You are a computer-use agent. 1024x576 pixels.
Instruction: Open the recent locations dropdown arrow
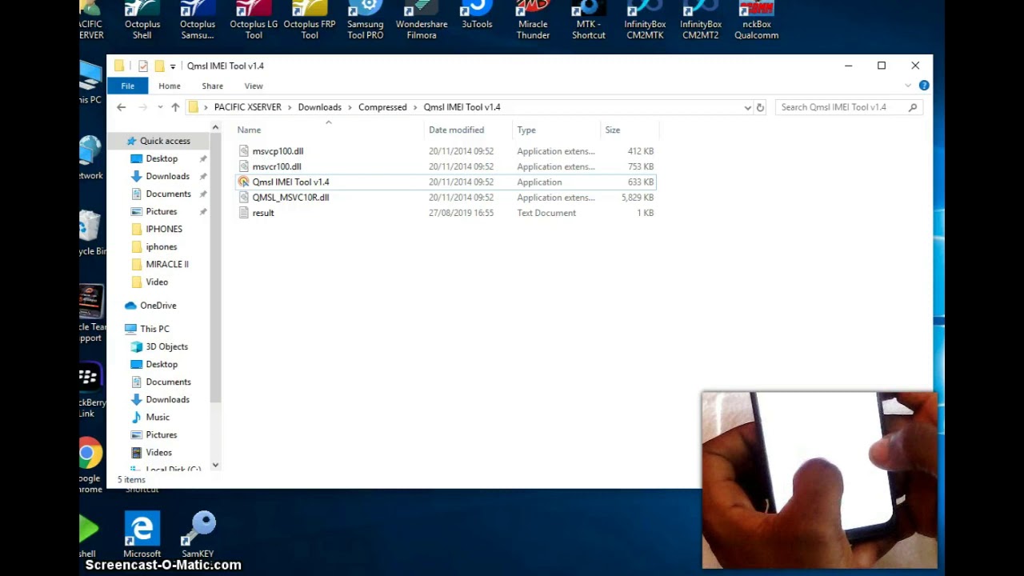(161, 107)
